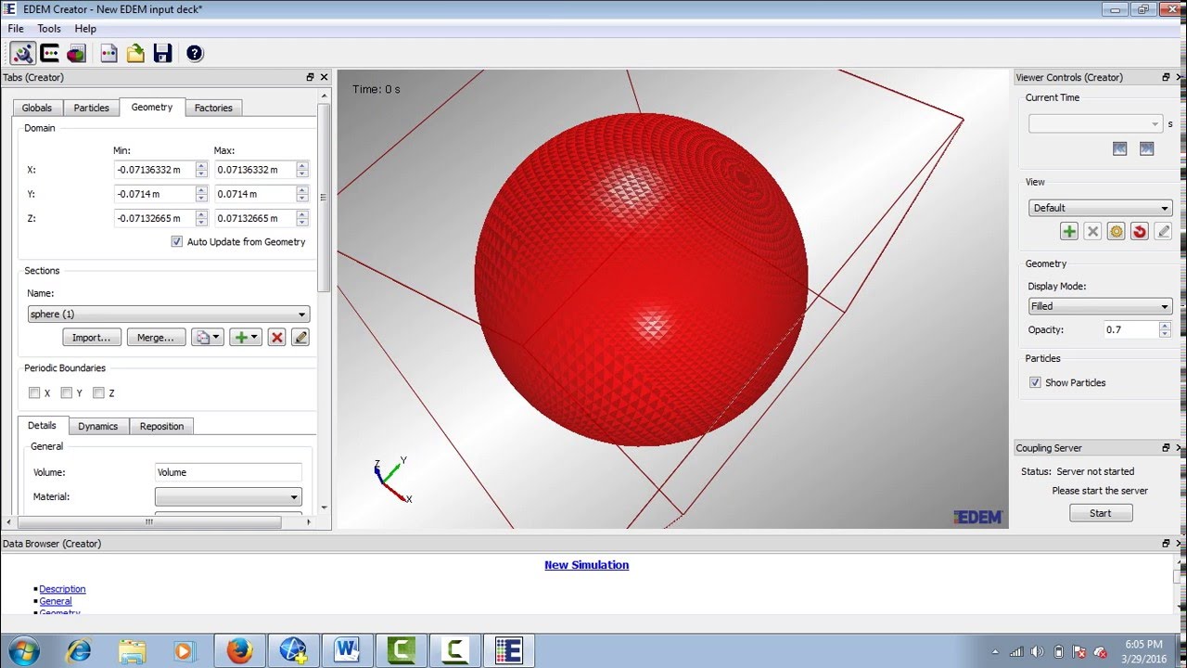Start the coupling server
Screen dimensions: 1187x668
tap(1101, 513)
